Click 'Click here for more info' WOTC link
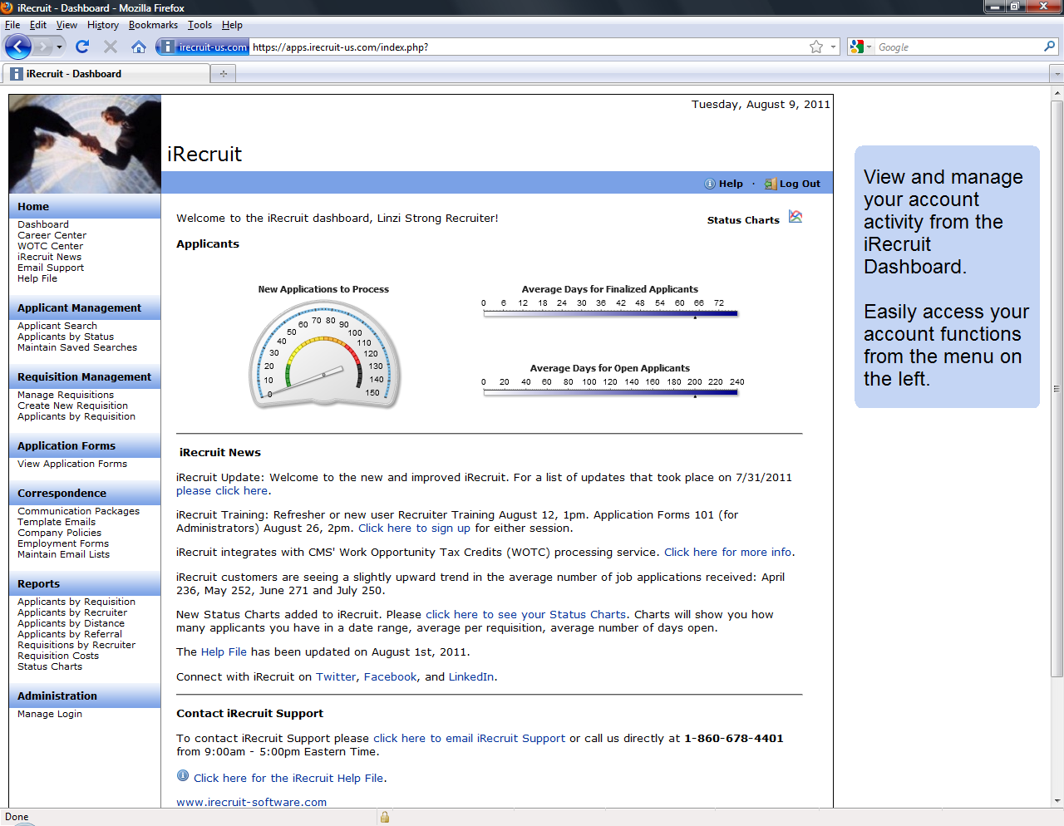This screenshot has width=1064, height=826. point(727,552)
